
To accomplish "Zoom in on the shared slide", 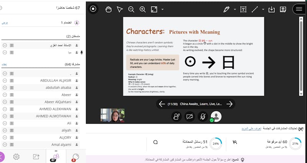I will (x=143, y=9).
